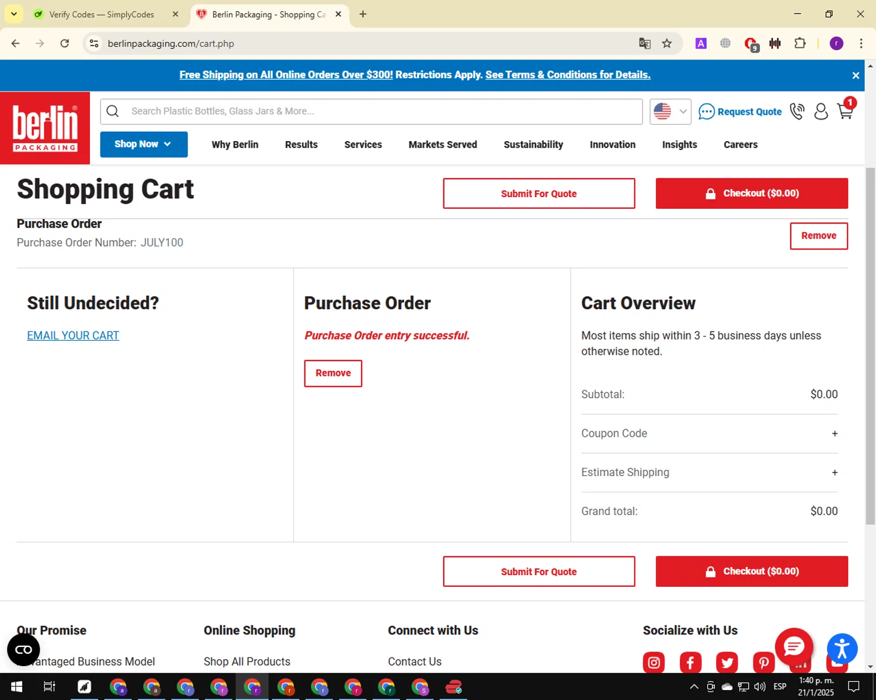Open the Contact Us footer link
The image size is (876, 700).
415,661
